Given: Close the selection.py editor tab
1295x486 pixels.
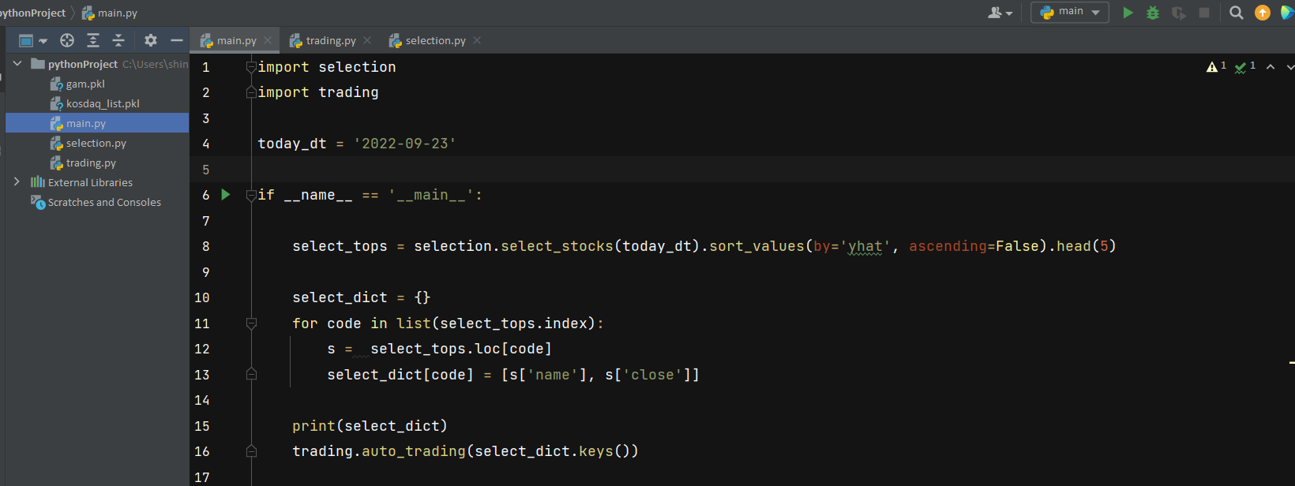Looking at the screenshot, I should [x=477, y=40].
